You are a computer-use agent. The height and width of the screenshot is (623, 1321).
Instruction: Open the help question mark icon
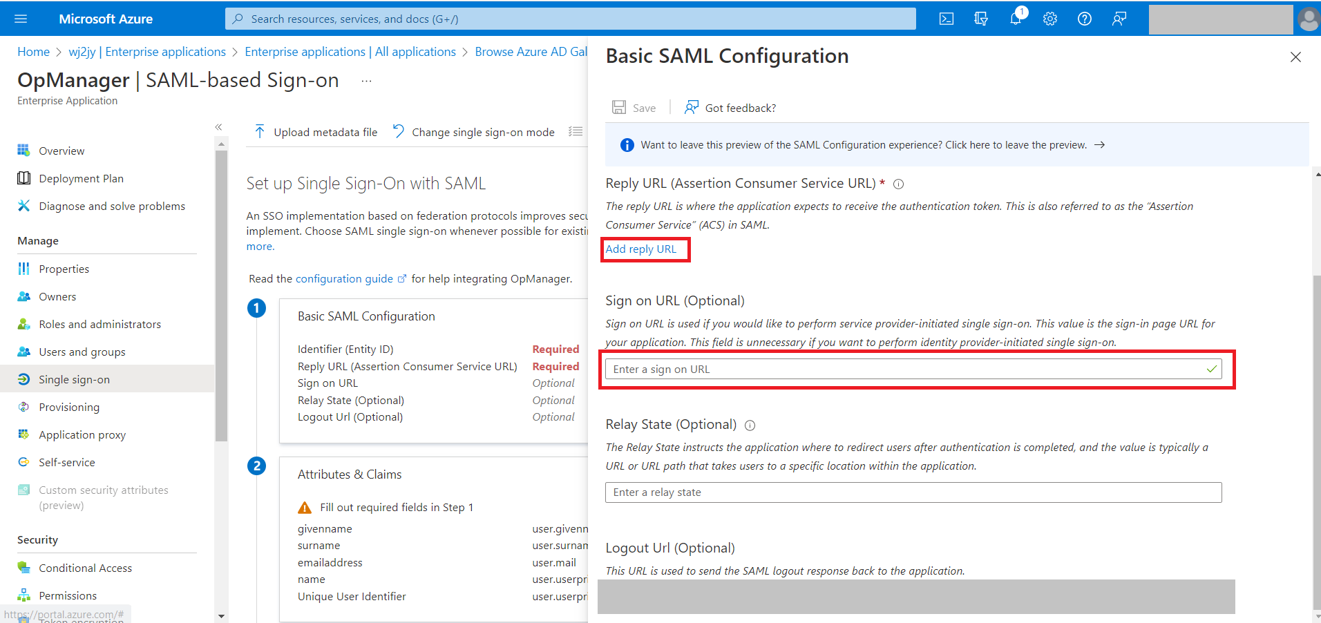(1085, 19)
